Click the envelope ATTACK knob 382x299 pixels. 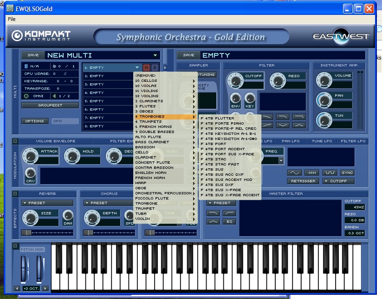pos(30,156)
